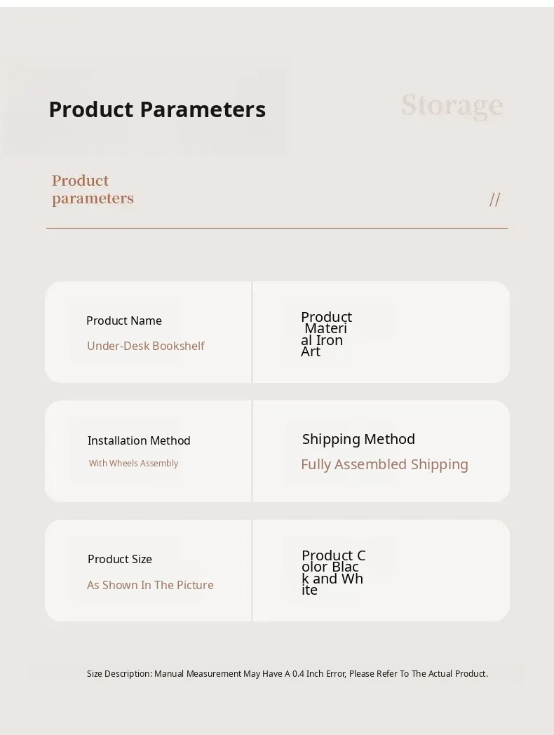Click the "Product Material Iron Art" text

[325, 334]
